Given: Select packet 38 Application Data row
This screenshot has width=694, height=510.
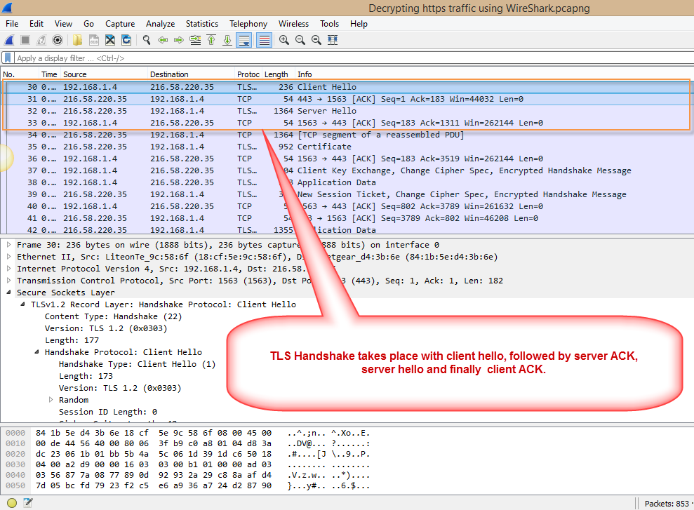Looking at the screenshot, I should pos(347,182).
